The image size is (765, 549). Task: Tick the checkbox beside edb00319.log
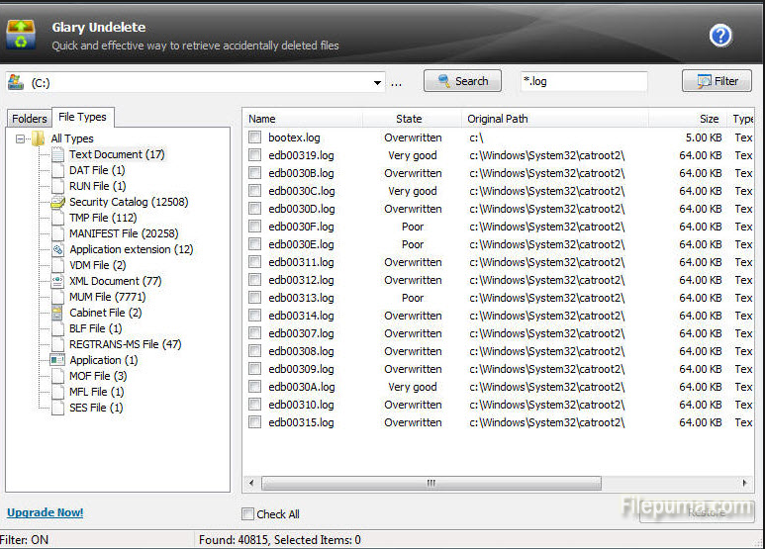[255, 155]
